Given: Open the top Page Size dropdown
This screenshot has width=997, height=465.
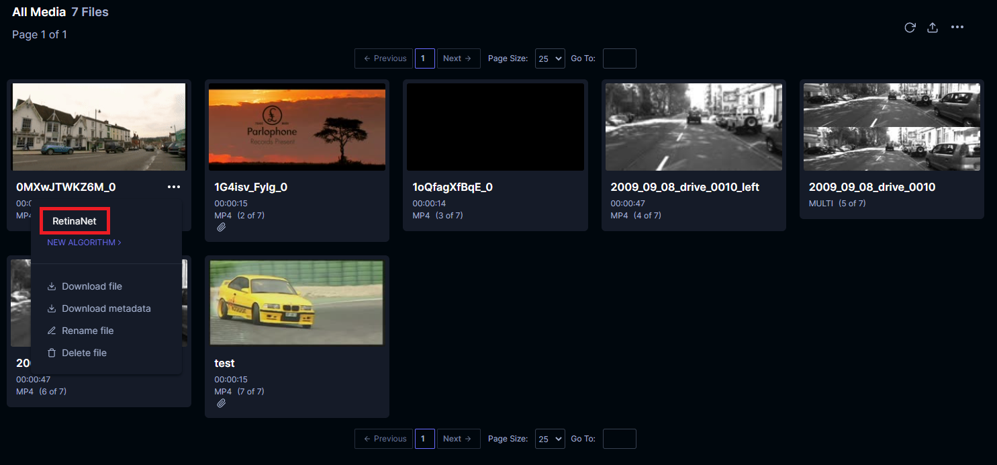Looking at the screenshot, I should pyautogui.click(x=550, y=58).
